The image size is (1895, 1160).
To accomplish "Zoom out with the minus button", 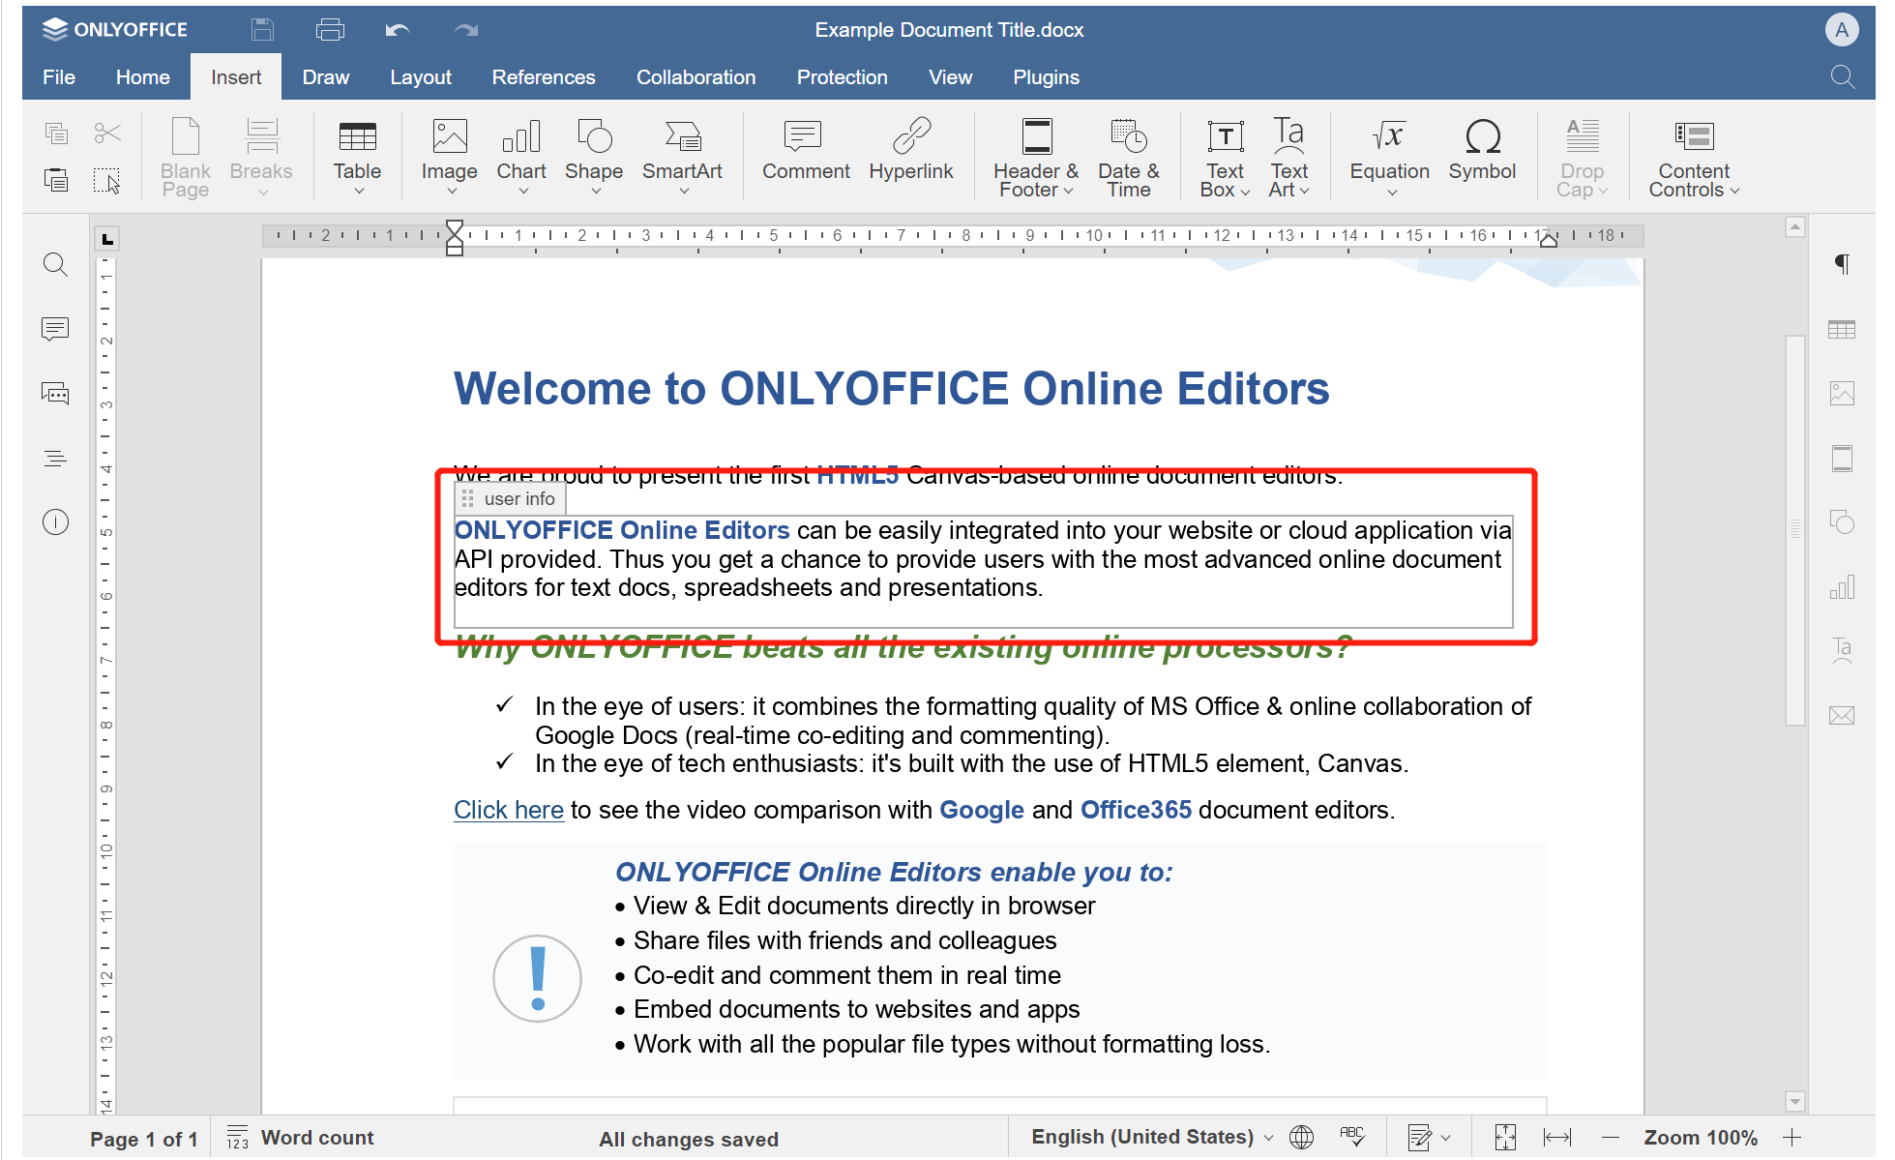I will [1610, 1138].
